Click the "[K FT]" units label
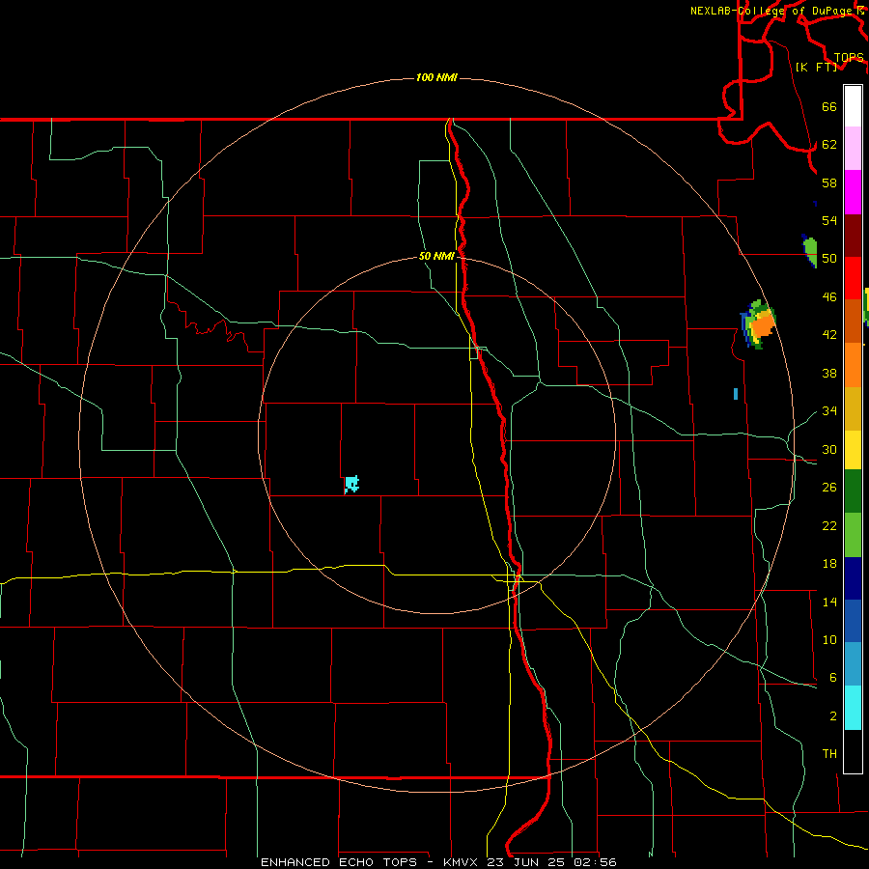This screenshot has width=869, height=869. (x=816, y=67)
